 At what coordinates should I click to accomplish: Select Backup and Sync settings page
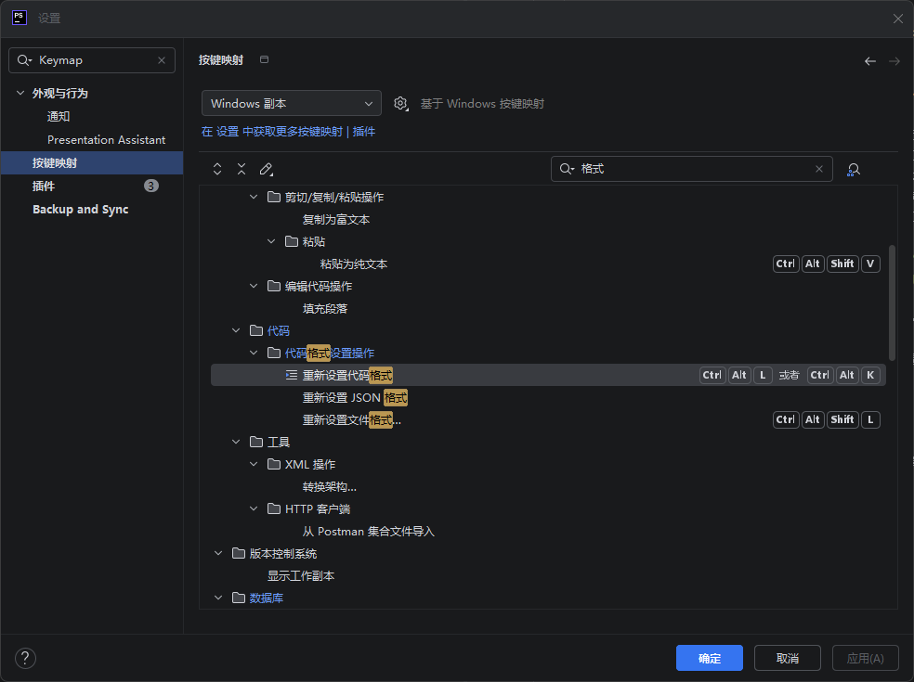click(81, 210)
